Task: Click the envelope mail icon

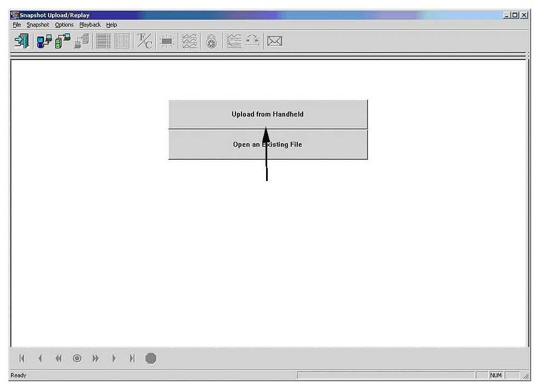Action: tap(275, 42)
